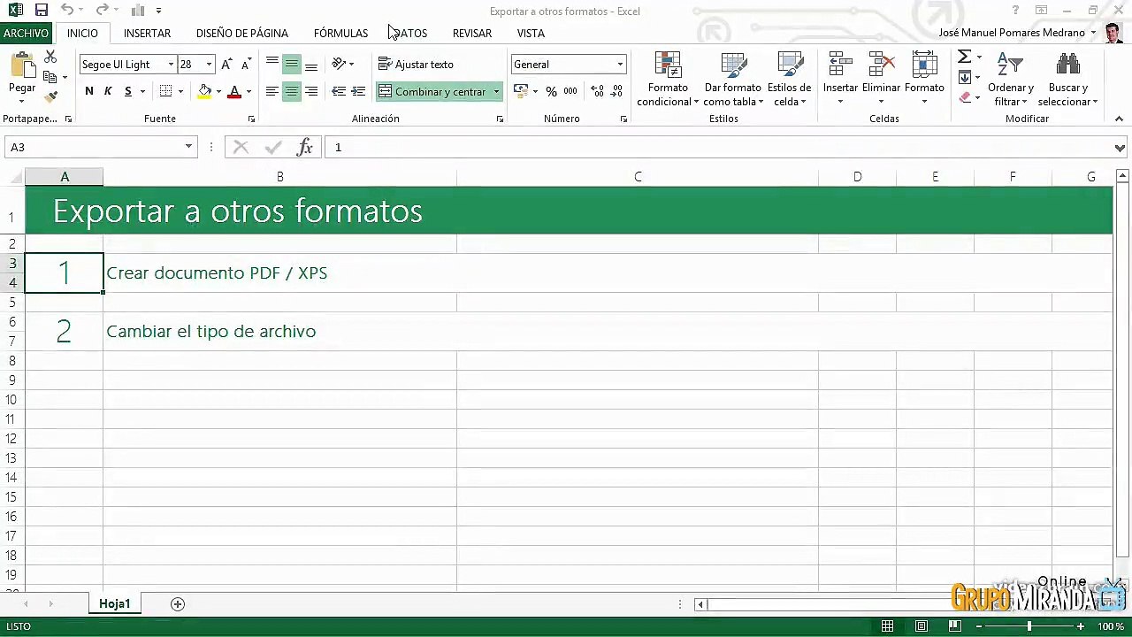The width and height of the screenshot is (1132, 637).
Task: Align cell content to the vertical middle
Action: click(x=291, y=64)
